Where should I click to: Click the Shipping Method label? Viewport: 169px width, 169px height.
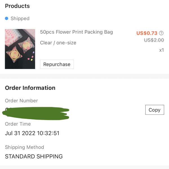[25, 147]
